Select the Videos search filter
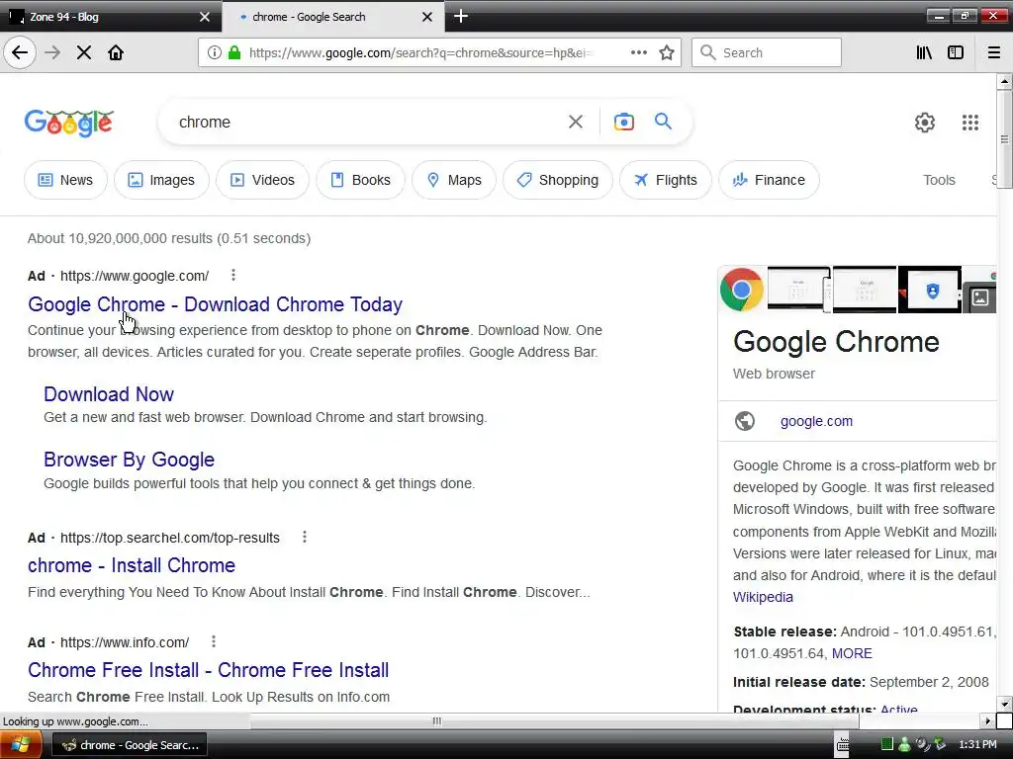Image resolution: width=1013 pixels, height=759 pixels. (262, 180)
